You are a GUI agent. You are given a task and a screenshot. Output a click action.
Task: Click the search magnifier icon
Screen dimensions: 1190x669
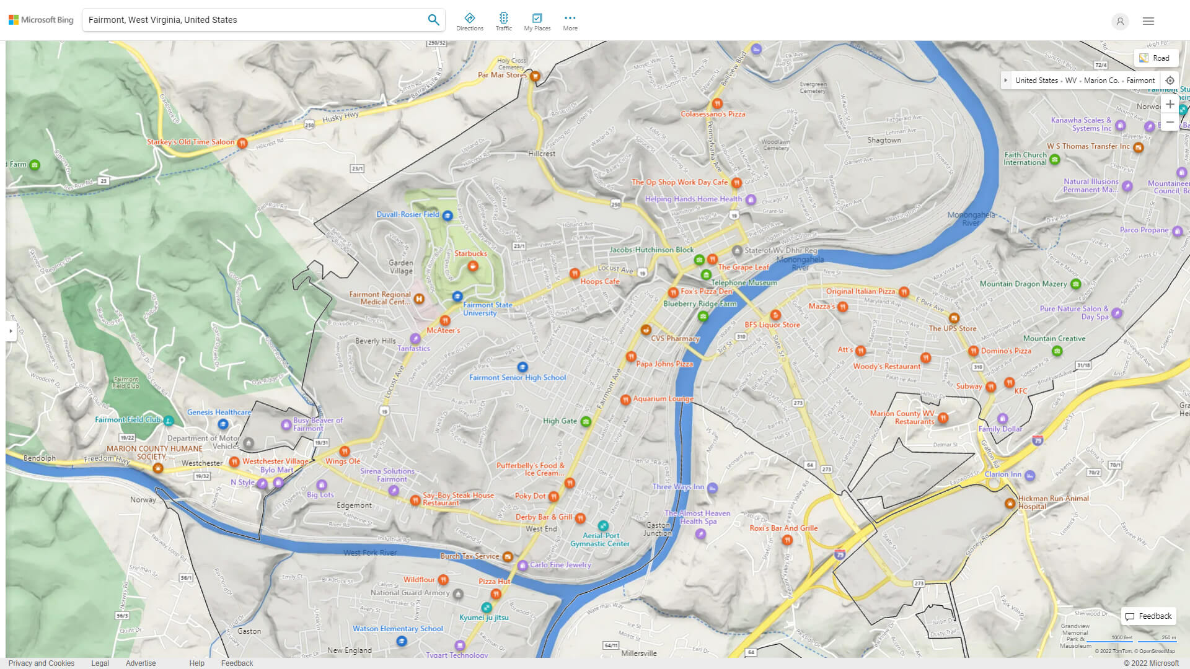point(433,19)
